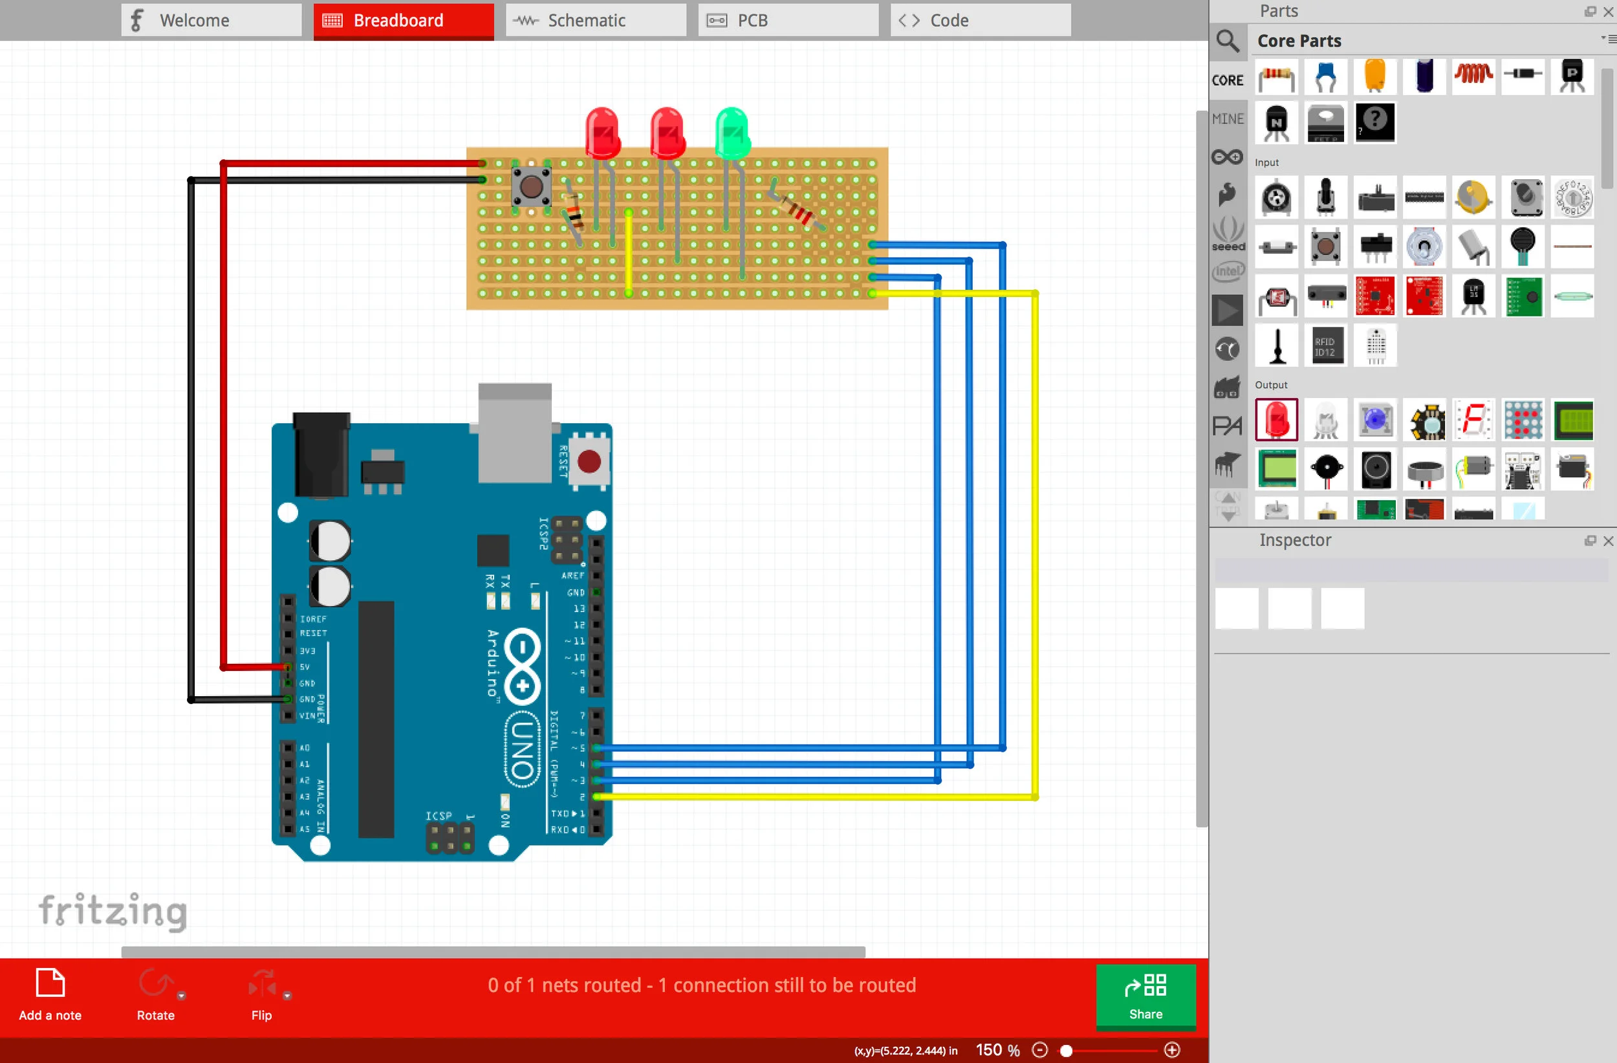Open the Code view tab
The height and width of the screenshot is (1063, 1617).
pos(981,21)
